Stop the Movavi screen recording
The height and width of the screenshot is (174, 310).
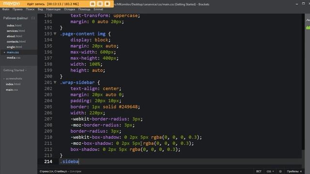click(x=107, y=4)
